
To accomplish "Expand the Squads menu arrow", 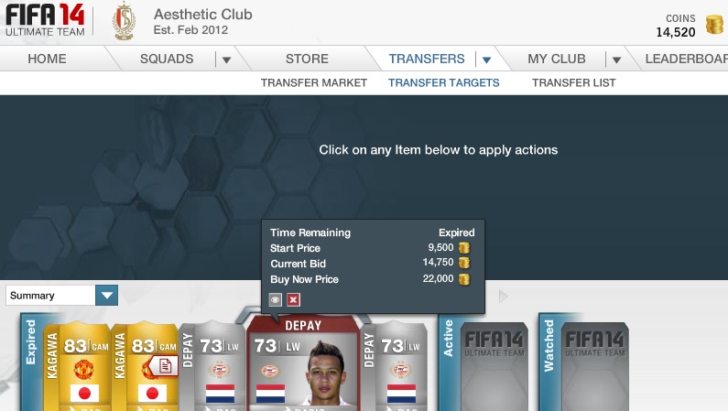I will pyautogui.click(x=226, y=59).
